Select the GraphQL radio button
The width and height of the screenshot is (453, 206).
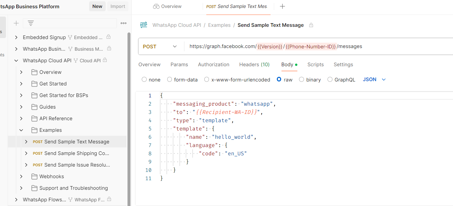tap(330, 79)
